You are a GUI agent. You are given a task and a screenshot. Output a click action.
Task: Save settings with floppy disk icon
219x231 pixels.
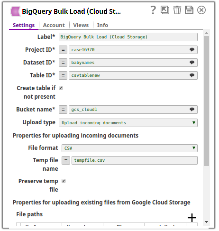pos(189,10)
